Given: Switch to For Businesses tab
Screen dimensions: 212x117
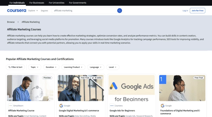Looking at the screenshot, I should (37, 3).
